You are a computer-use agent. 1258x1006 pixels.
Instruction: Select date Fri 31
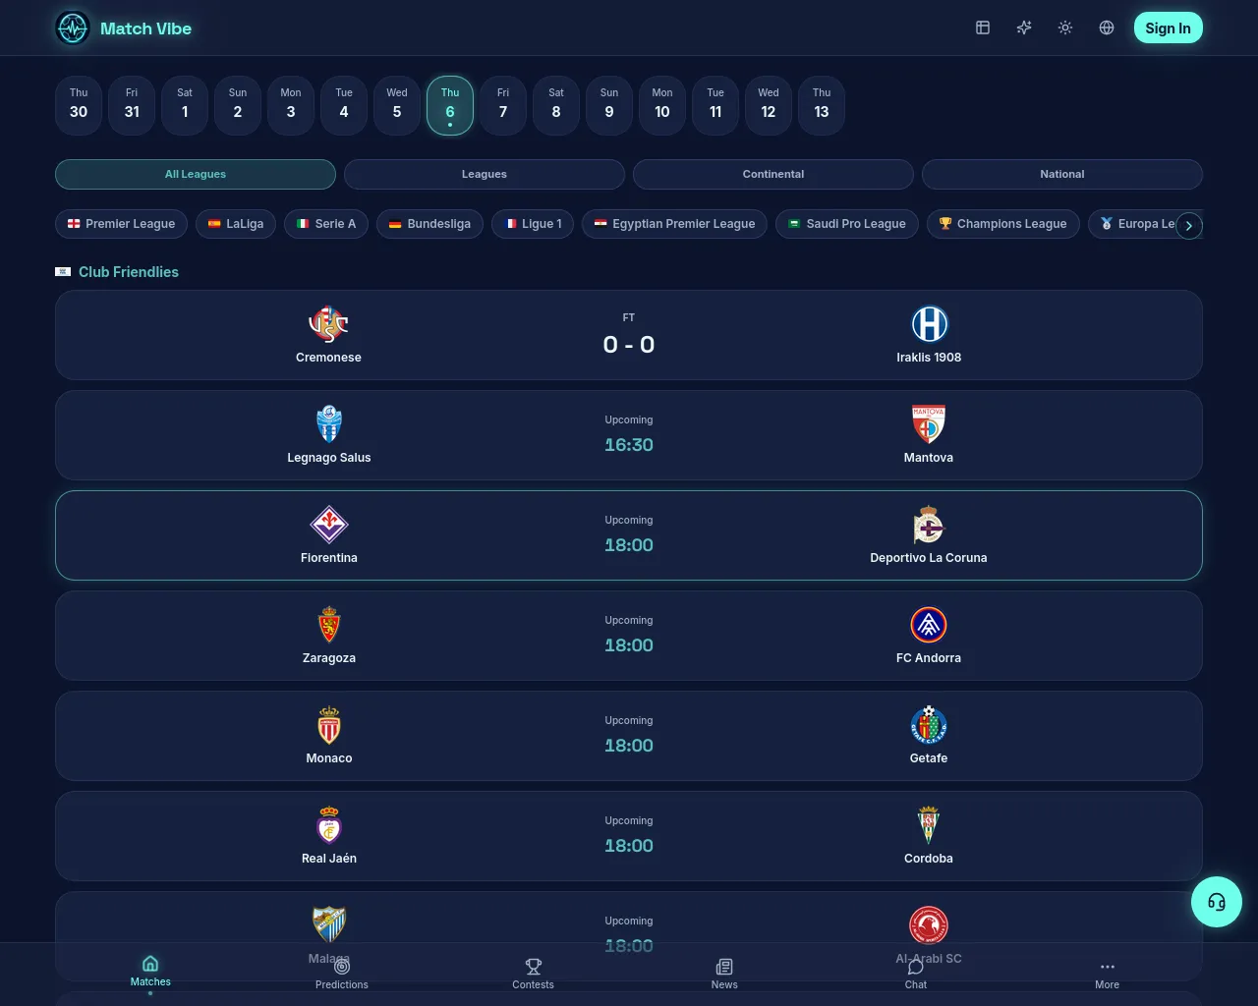click(132, 105)
